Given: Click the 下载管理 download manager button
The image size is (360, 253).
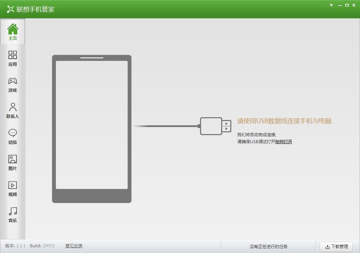Looking at the screenshot, I should (x=336, y=247).
